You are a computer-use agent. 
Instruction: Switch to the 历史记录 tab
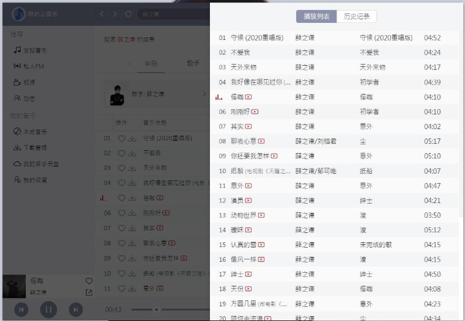tap(357, 16)
